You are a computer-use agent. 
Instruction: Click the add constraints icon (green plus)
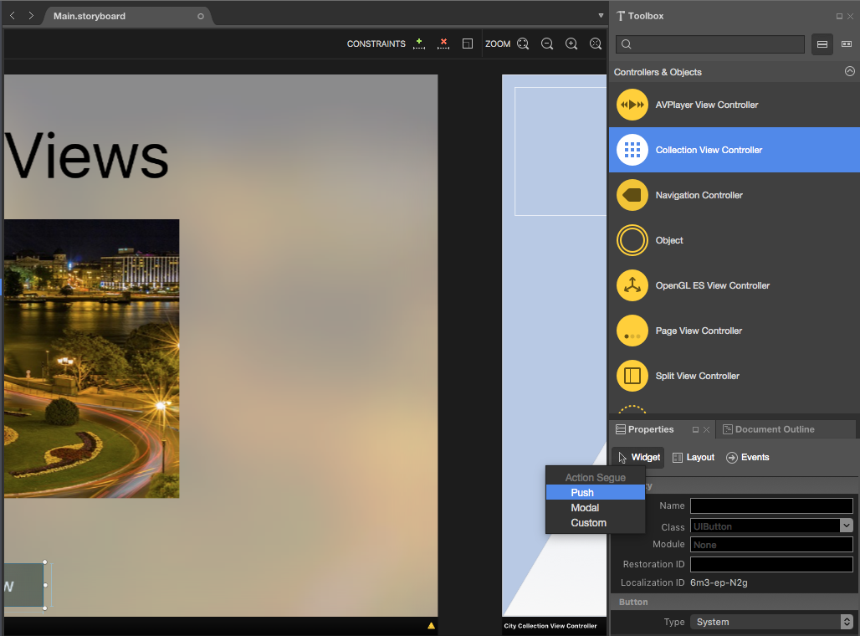pyautogui.click(x=419, y=44)
